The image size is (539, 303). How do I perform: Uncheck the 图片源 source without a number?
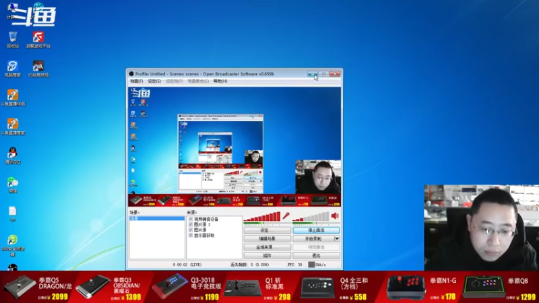pyautogui.click(x=191, y=230)
